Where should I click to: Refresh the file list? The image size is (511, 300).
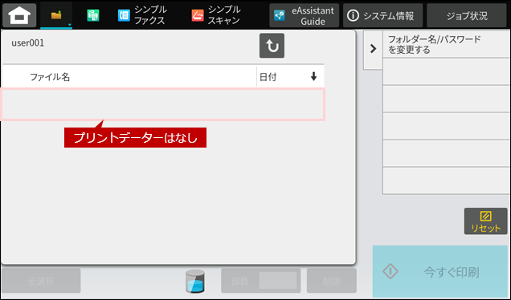pyautogui.click(x=272, y=46)
